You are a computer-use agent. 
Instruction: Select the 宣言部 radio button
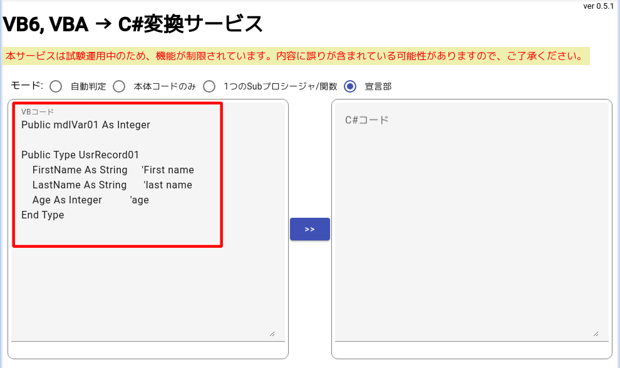point(350,86)
